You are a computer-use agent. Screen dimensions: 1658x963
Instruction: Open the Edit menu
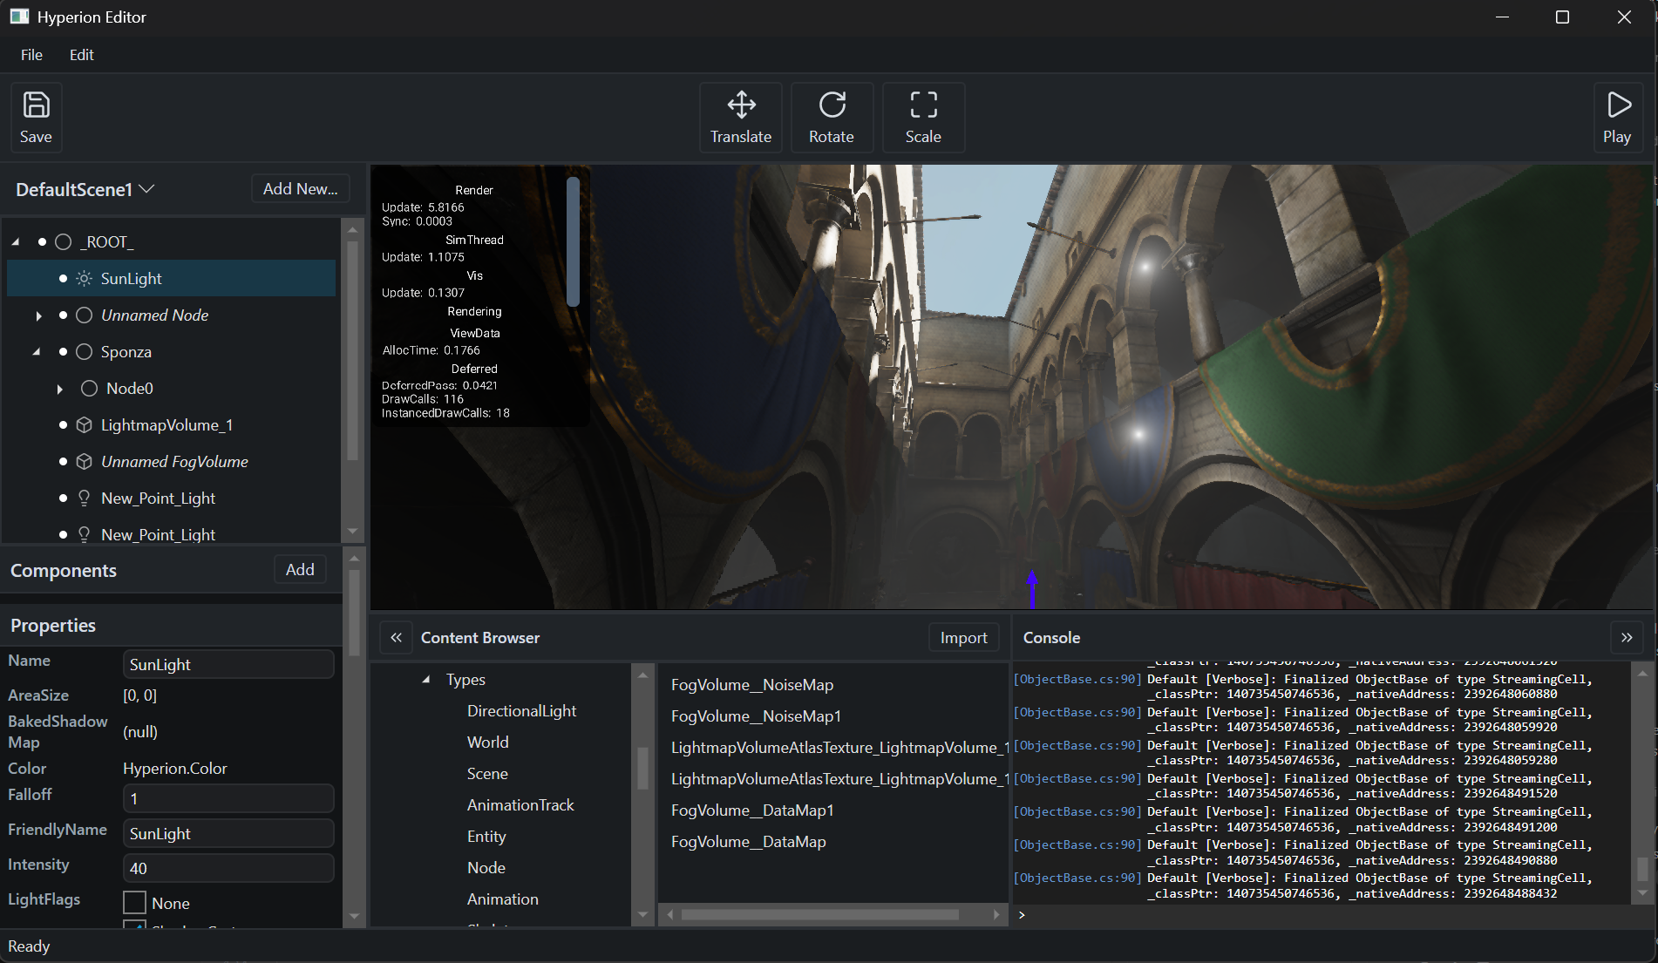[x=81, y=55]
